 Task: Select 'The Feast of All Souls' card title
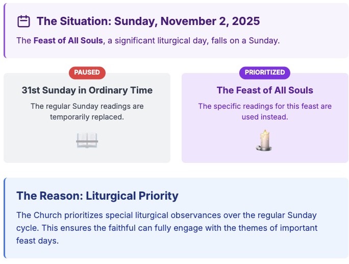pos(265,90)
